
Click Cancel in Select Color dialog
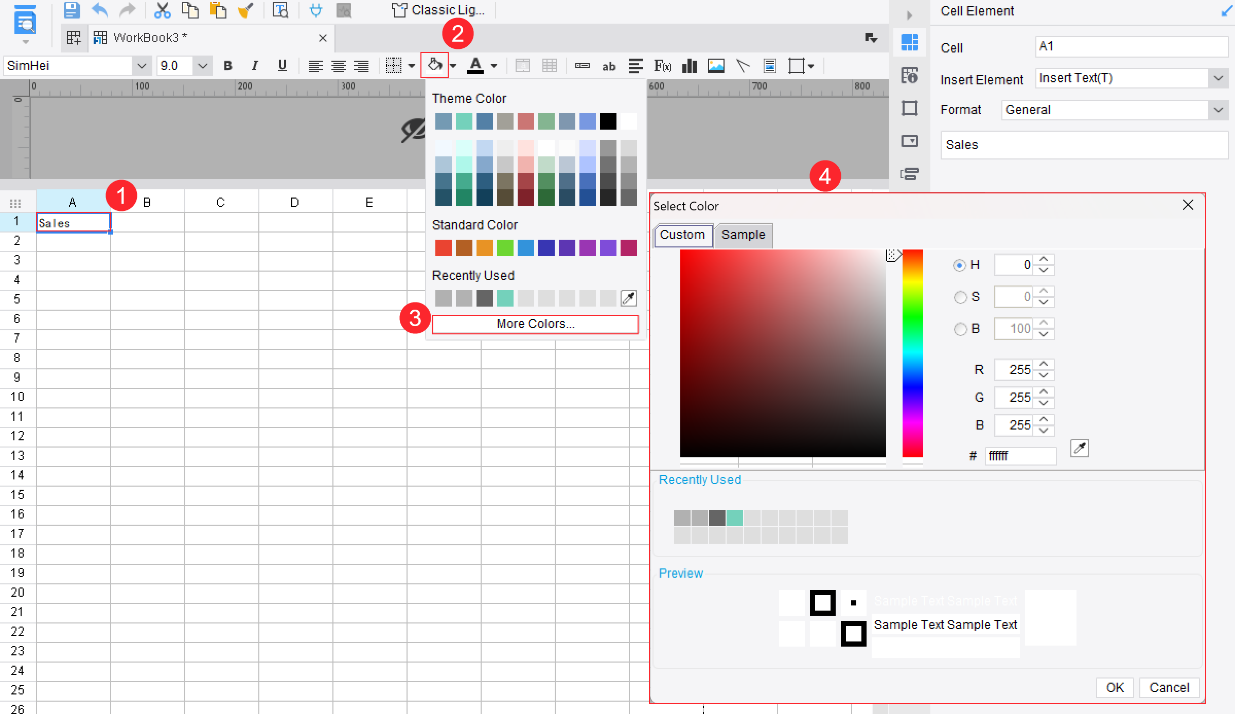[1169, 688]
